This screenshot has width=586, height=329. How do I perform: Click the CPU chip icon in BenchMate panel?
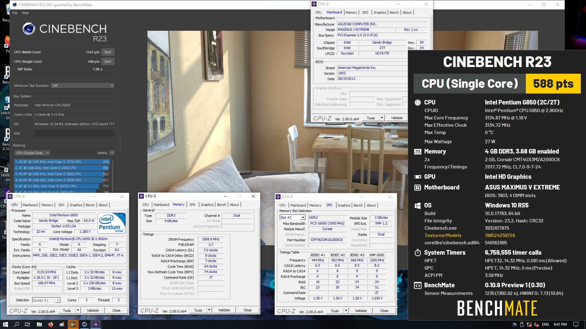(418, 103)
